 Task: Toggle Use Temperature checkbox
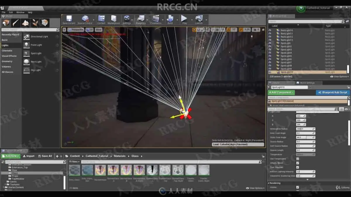(297, 159)
